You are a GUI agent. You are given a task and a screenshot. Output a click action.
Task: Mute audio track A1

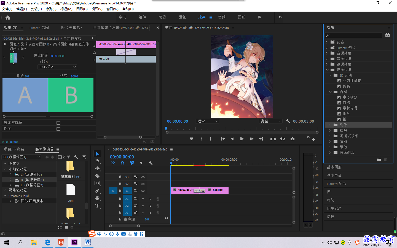[x=143, y=199]
